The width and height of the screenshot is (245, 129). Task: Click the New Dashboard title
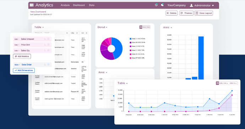(38, 12)
